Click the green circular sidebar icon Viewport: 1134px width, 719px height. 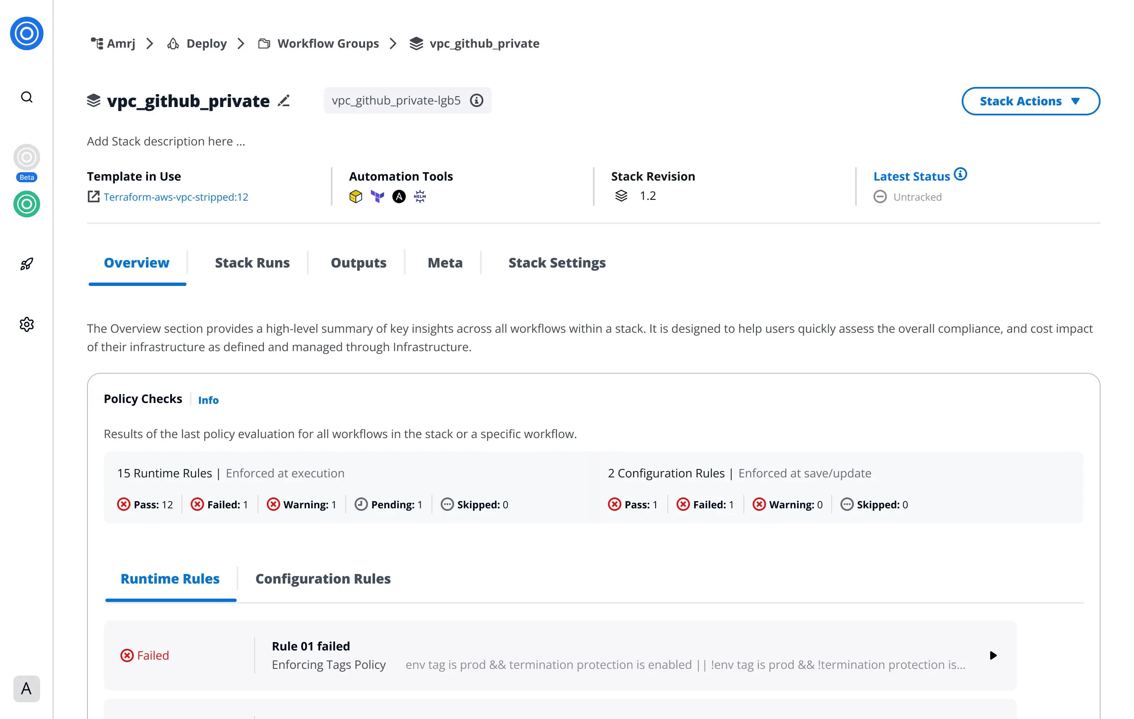pos(27,204)
